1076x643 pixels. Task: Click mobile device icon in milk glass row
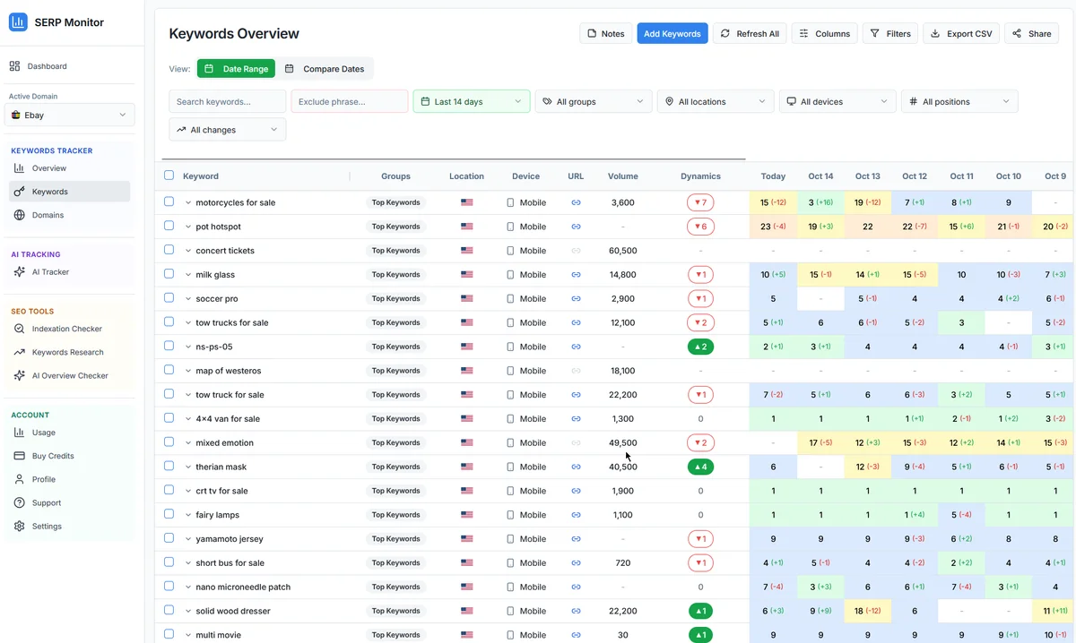(511, 275)
